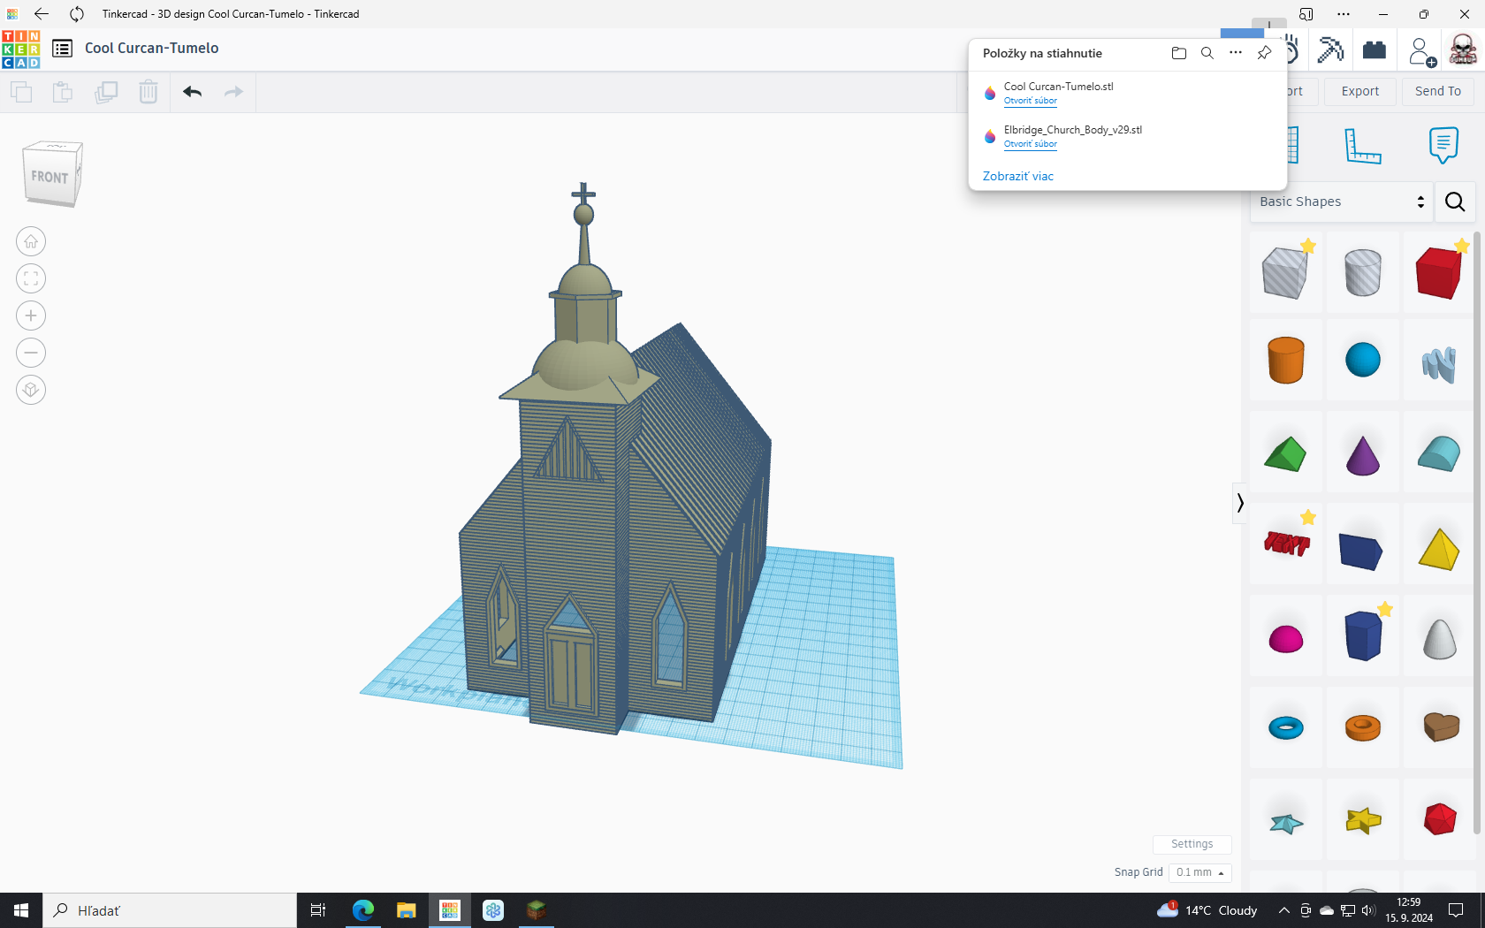Screen dimensions: 1485x928
Task: Click the Duplicate and repeat icon
Action: coord(106,91)
